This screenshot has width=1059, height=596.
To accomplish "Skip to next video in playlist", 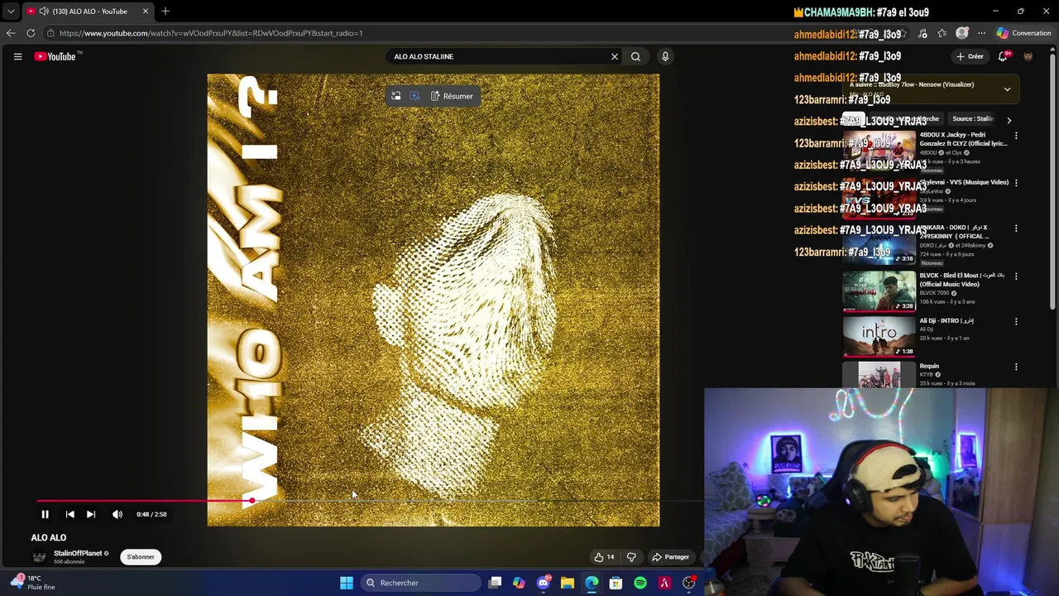I will click(x=91, y=514).
